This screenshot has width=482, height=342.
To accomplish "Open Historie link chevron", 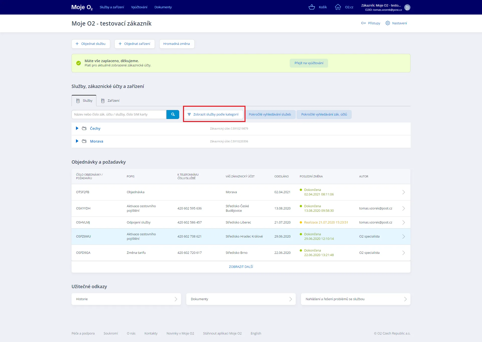I will (176, 299).
